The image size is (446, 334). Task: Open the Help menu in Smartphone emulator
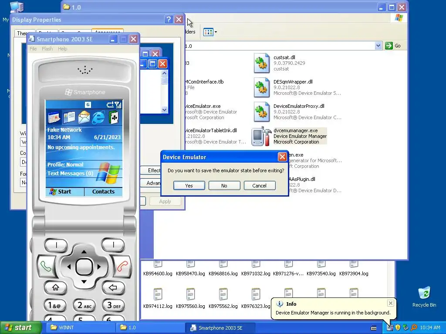click(x=63, y=49)
